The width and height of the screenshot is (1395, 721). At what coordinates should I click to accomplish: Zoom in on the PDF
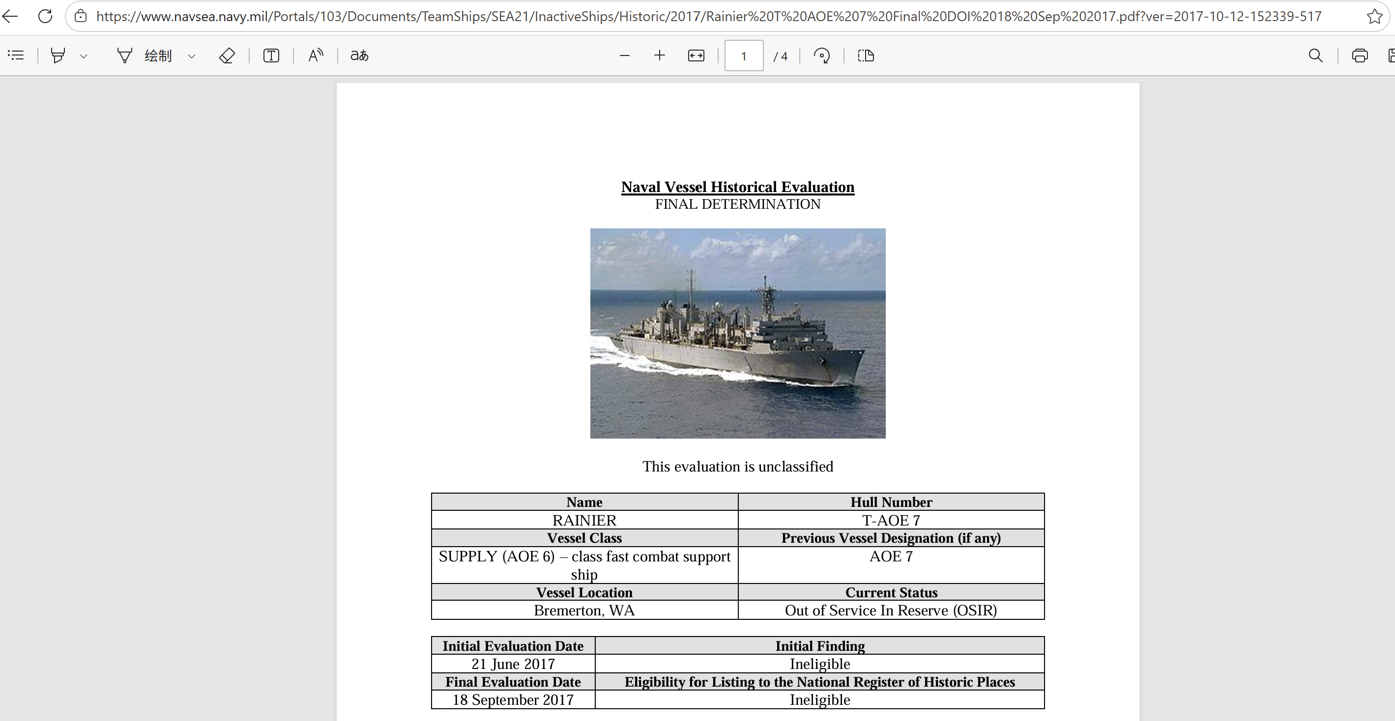659,55
